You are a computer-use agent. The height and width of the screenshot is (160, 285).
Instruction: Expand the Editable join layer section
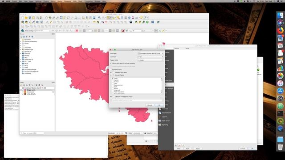point(111,72)
